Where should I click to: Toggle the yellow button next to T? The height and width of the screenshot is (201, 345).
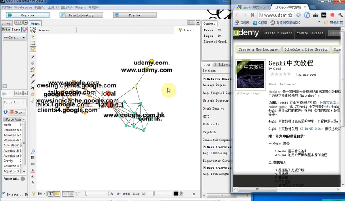point(57,193)
